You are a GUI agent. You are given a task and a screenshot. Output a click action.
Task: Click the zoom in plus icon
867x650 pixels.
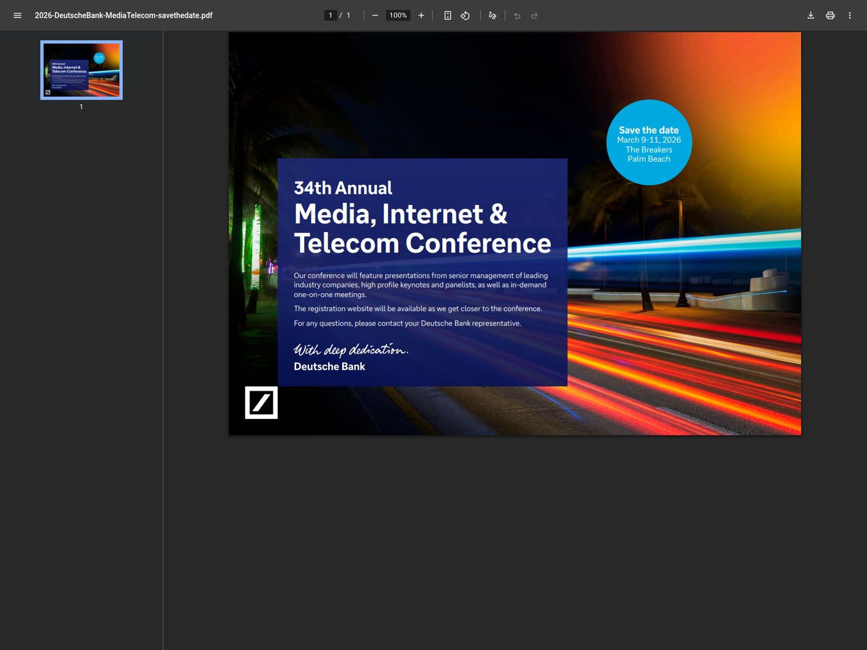[420, 15]
